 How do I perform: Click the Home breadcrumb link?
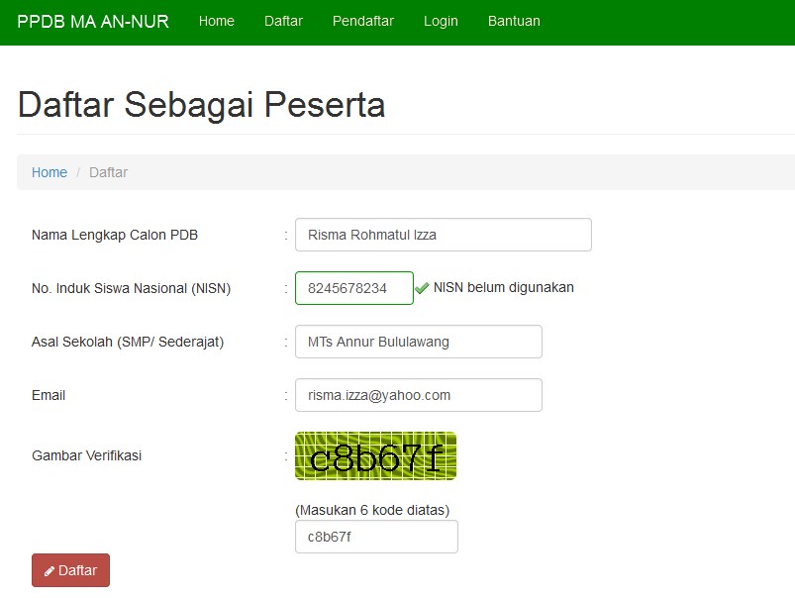click(x=50, y=172)
